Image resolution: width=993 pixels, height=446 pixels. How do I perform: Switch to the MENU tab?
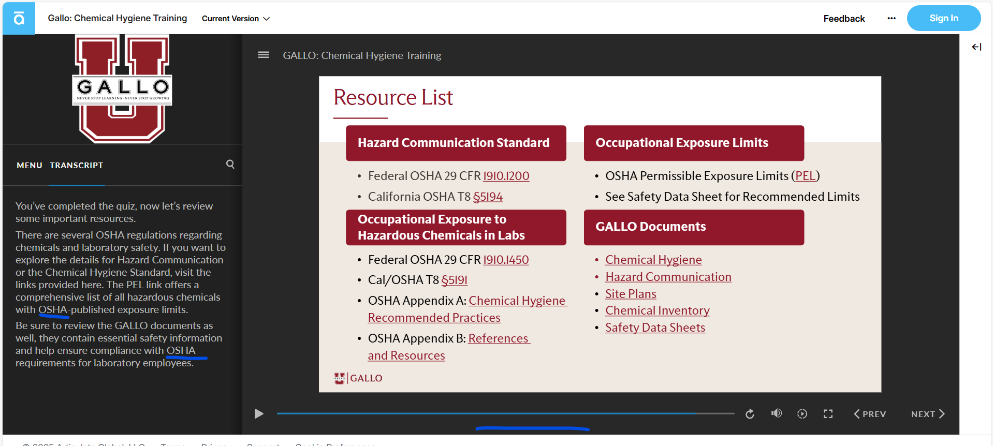30,166
